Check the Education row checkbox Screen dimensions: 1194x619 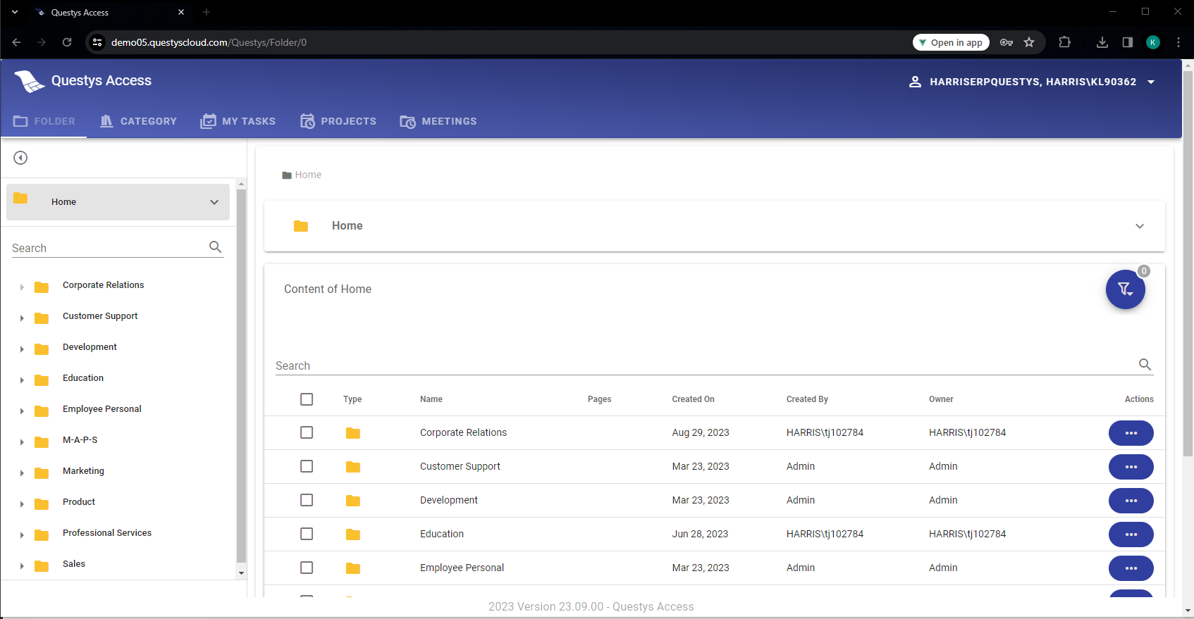[x=307, y=534]
